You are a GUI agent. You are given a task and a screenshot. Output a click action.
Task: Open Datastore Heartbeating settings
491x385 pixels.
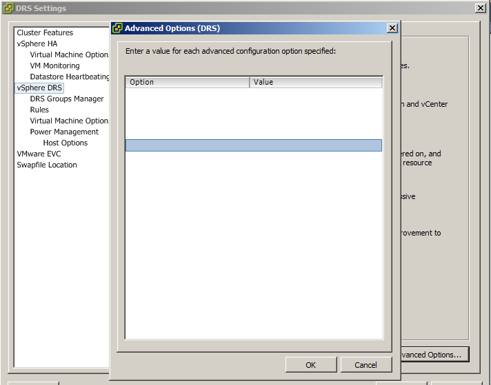coord(69,76)
